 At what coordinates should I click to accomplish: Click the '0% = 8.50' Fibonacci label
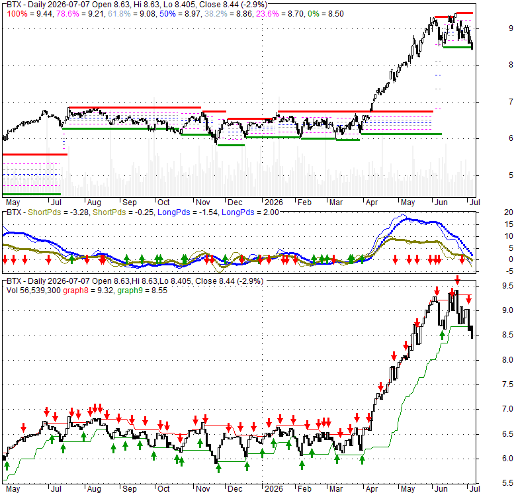click(325, 14)
